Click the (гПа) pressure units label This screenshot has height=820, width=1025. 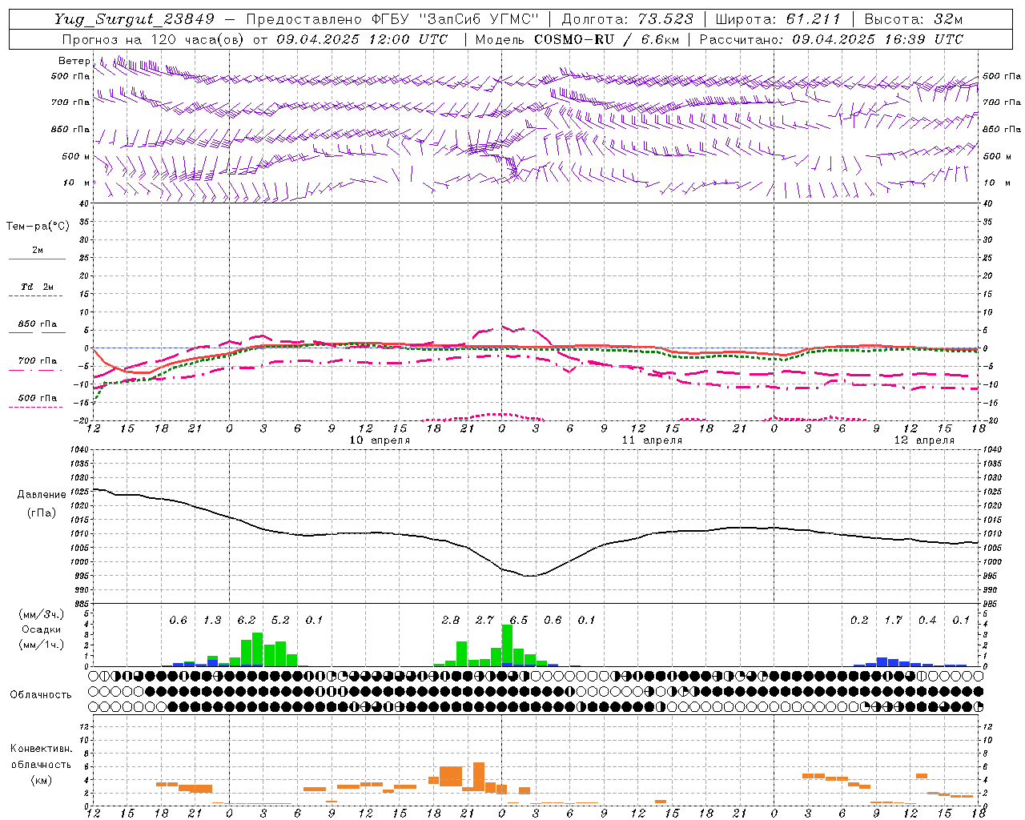point(41,512)
